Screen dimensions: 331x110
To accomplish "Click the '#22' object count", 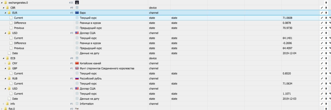I will [x=71, y=3].
